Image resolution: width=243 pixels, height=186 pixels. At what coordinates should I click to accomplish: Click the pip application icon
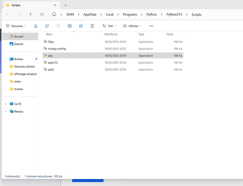[45, 55]
